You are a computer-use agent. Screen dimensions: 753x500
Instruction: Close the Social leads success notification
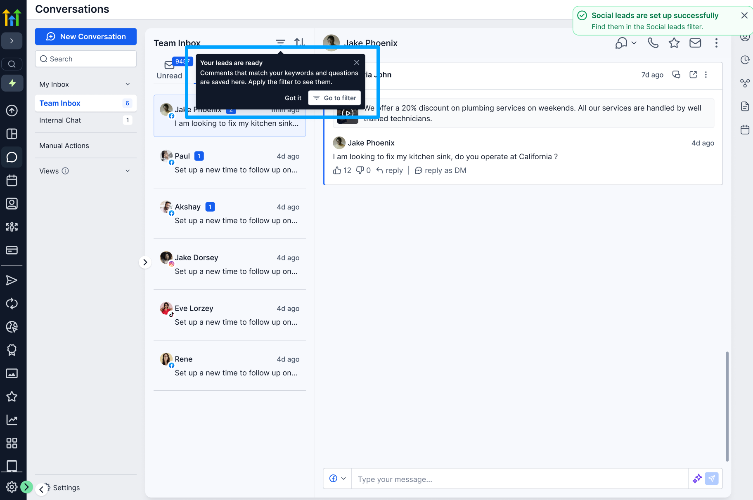coord(744,15)
